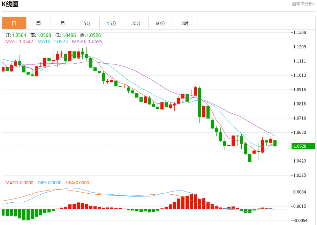Open the 4时 four-hour tab
The height and width of the screenshot is (225, 317).
click(x=185, y=23)
